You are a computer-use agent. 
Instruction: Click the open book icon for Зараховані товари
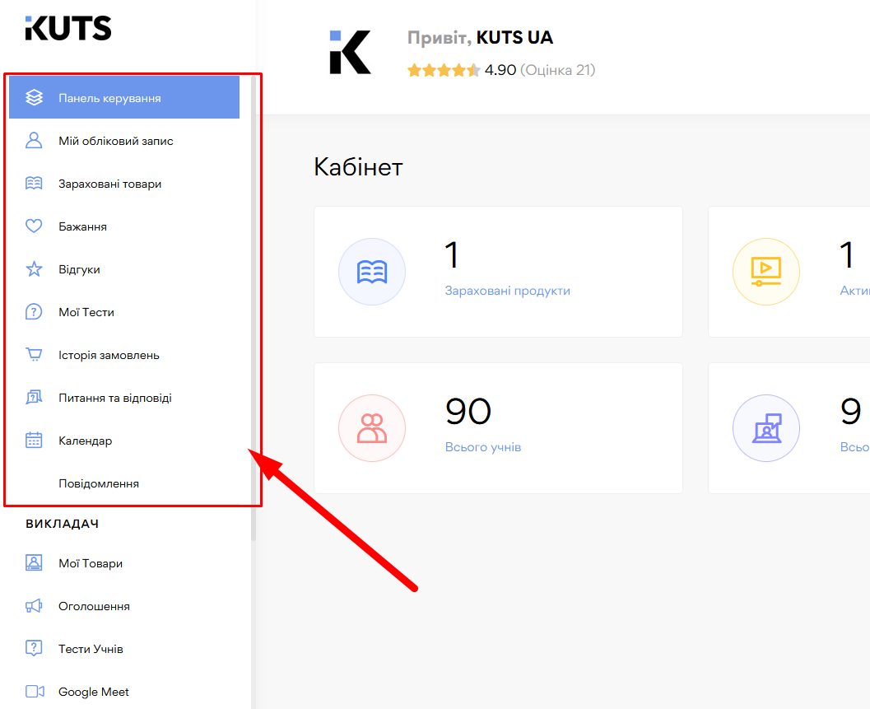(x=34, y=184)
